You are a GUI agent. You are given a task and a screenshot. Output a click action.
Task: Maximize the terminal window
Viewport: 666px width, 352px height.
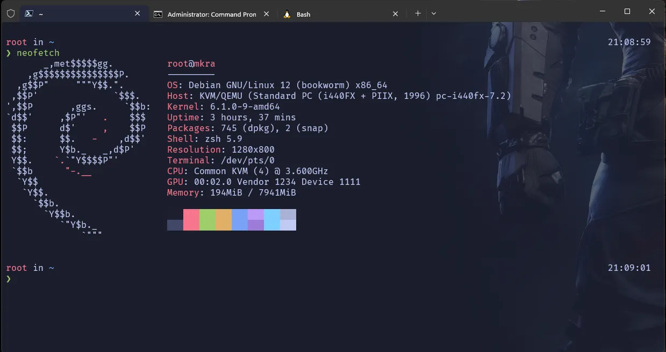[627, 12]
